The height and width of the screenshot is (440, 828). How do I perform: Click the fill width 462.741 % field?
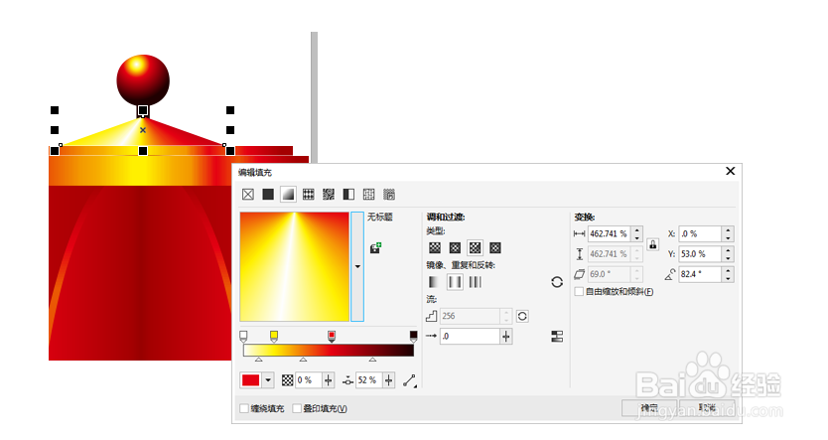point(610,233)
